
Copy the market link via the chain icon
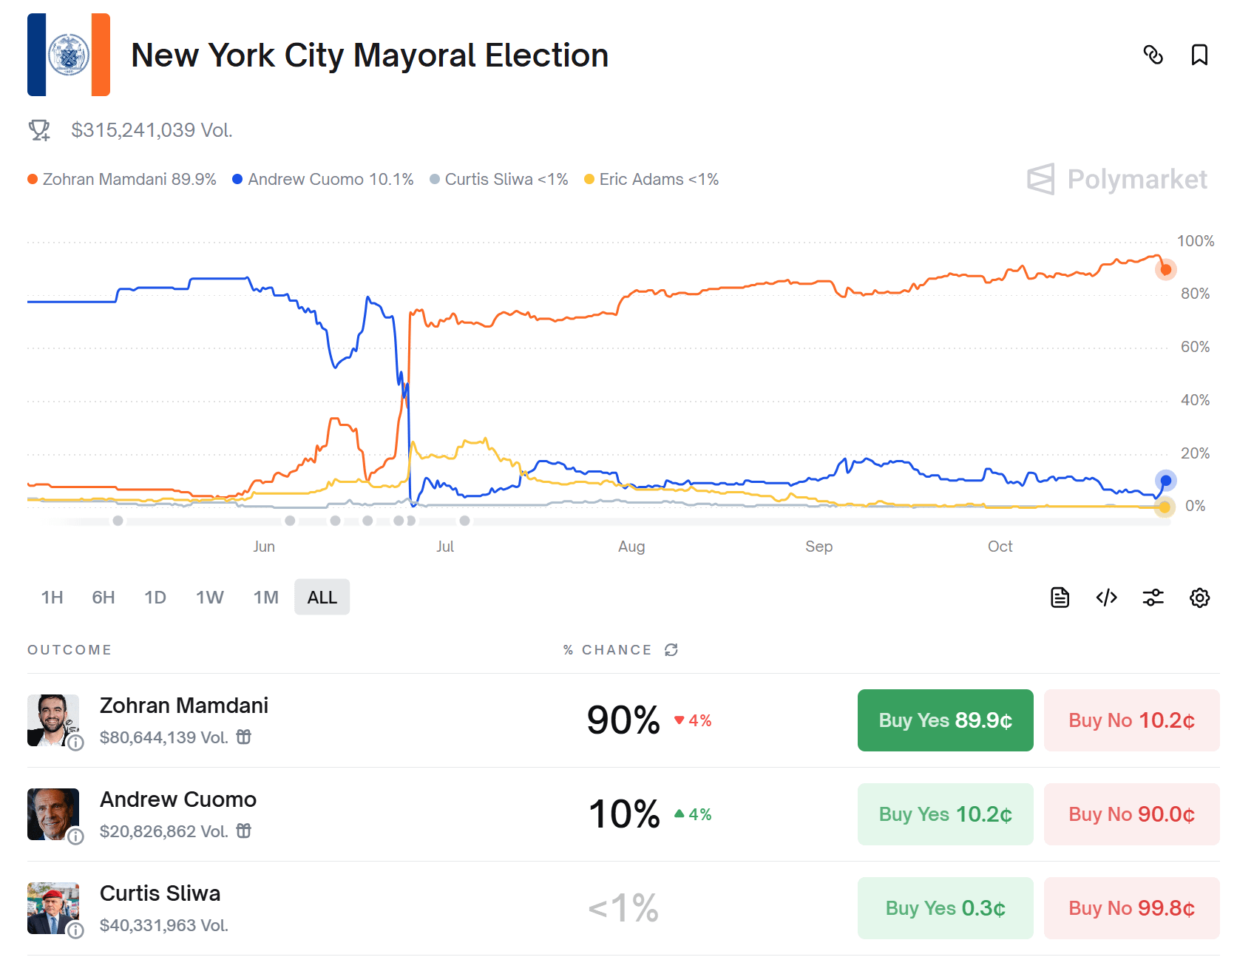tap(1153, 55)
